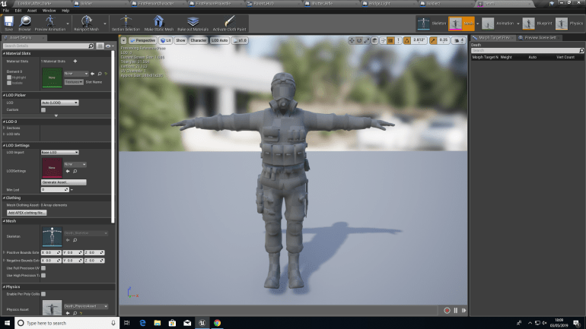Click the Reimport Mesh icon
This screenshot has height=329, width=586.
[86, 24]
